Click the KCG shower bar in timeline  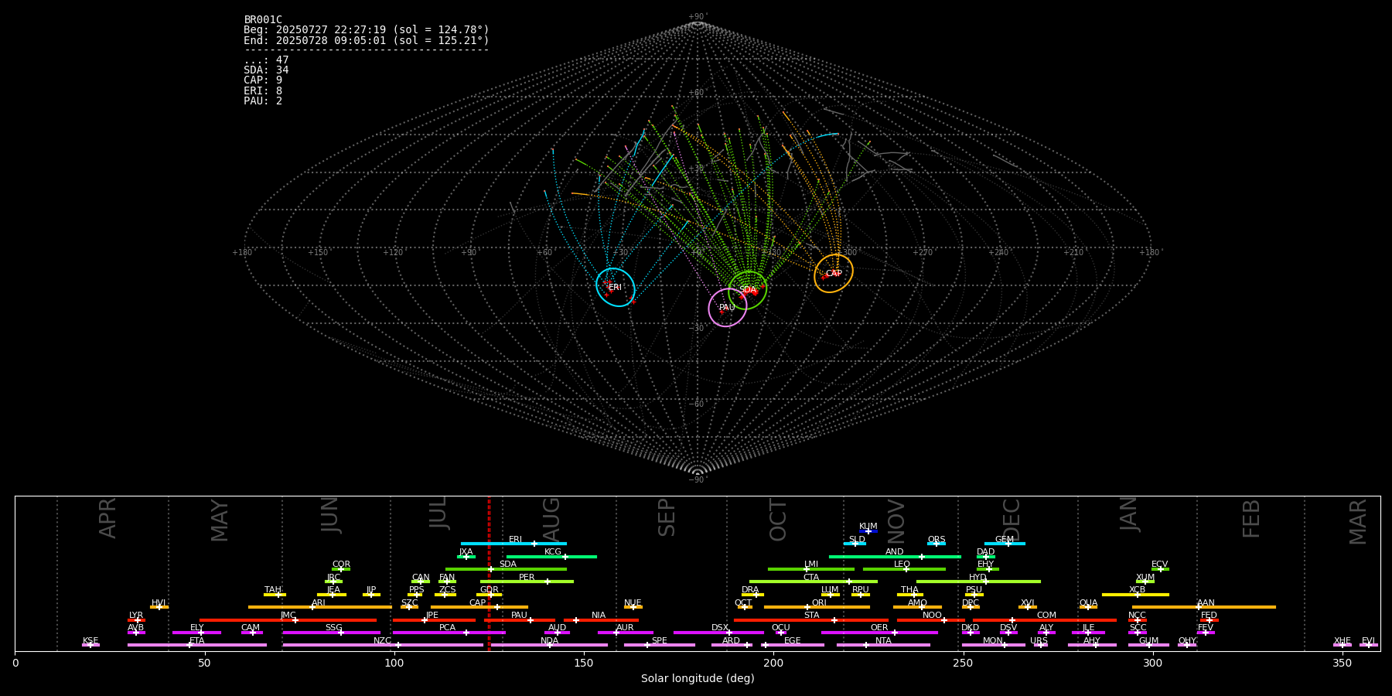click(x=551, y=557)
